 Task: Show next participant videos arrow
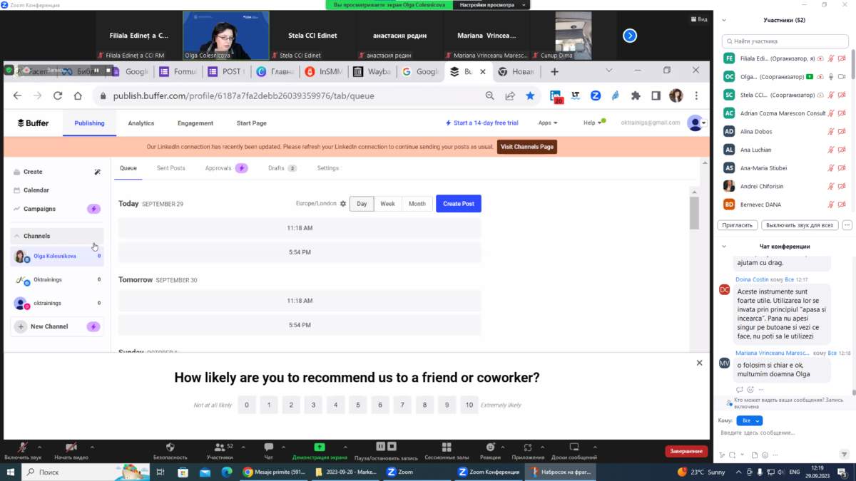tap(629, 35)
